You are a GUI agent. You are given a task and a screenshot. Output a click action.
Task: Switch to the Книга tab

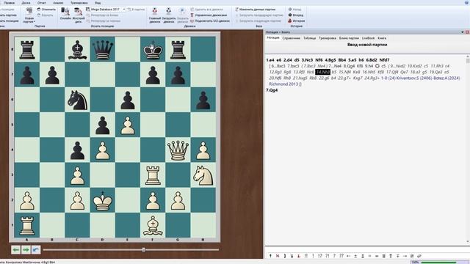[382, 38]
